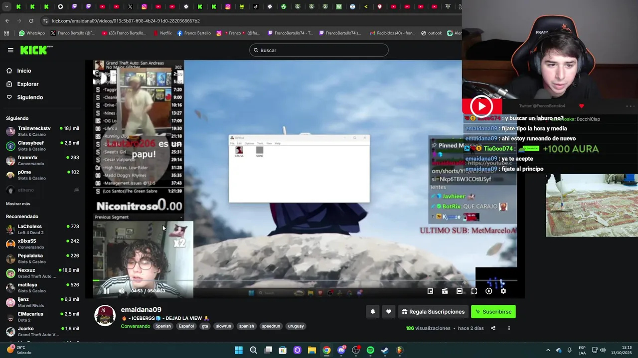Open the Chrome tab list dropdown
Image resolution: width=638 pixels, height=358 pixels.
(6, 7)
